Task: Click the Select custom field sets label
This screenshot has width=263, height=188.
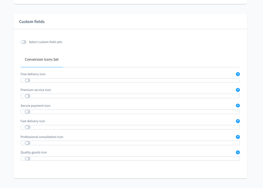Action: 45,42
